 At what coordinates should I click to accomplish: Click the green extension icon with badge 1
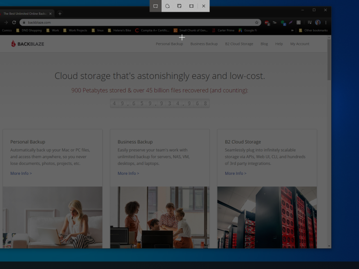pos(283,22)
